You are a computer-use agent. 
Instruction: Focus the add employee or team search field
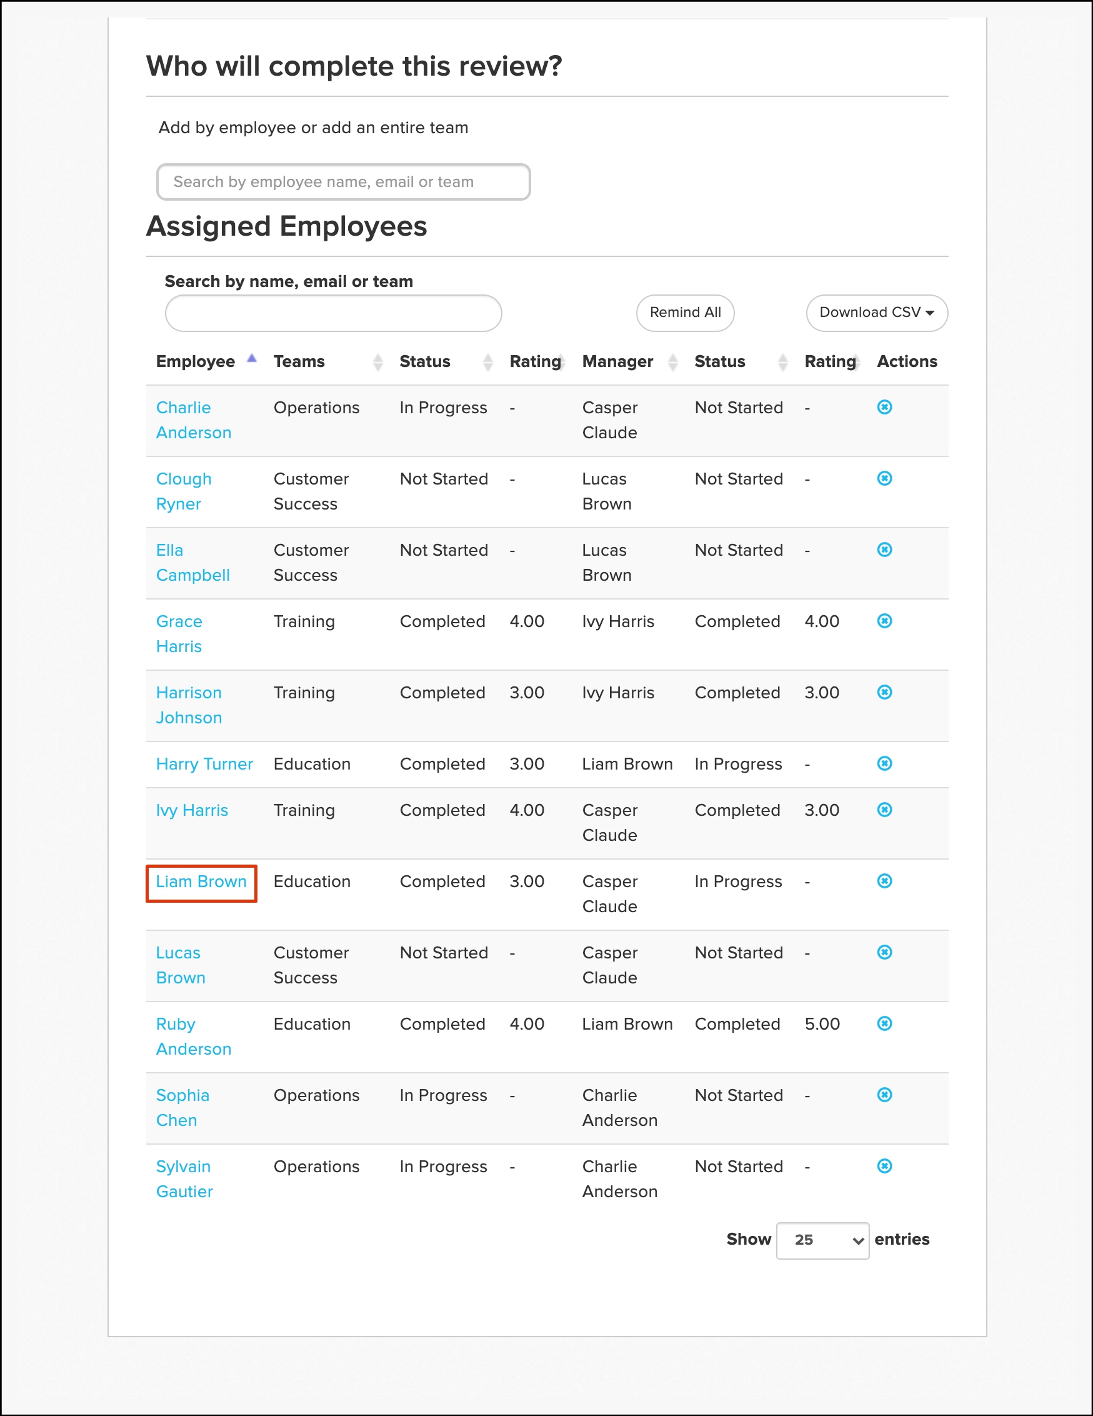(x=344, y=182)
